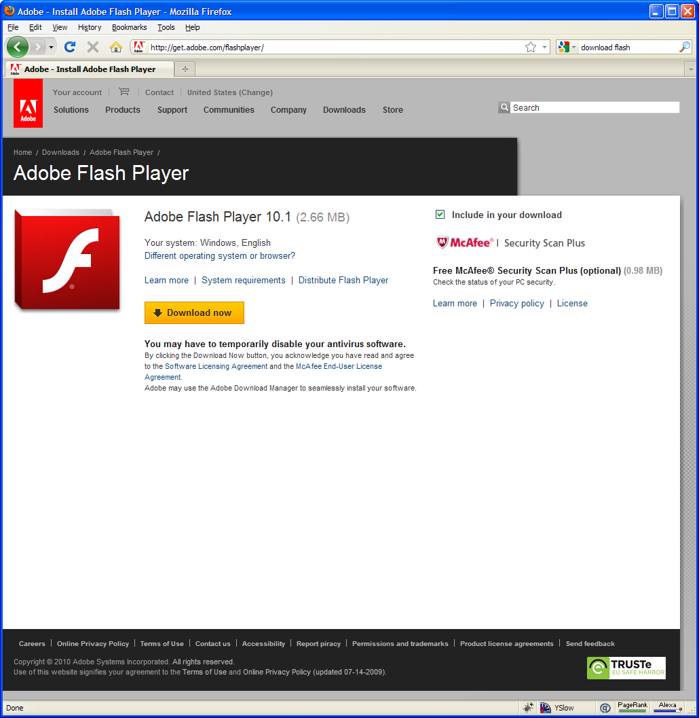Select the Install Adobe Flash Player tab

pos(90,69)
